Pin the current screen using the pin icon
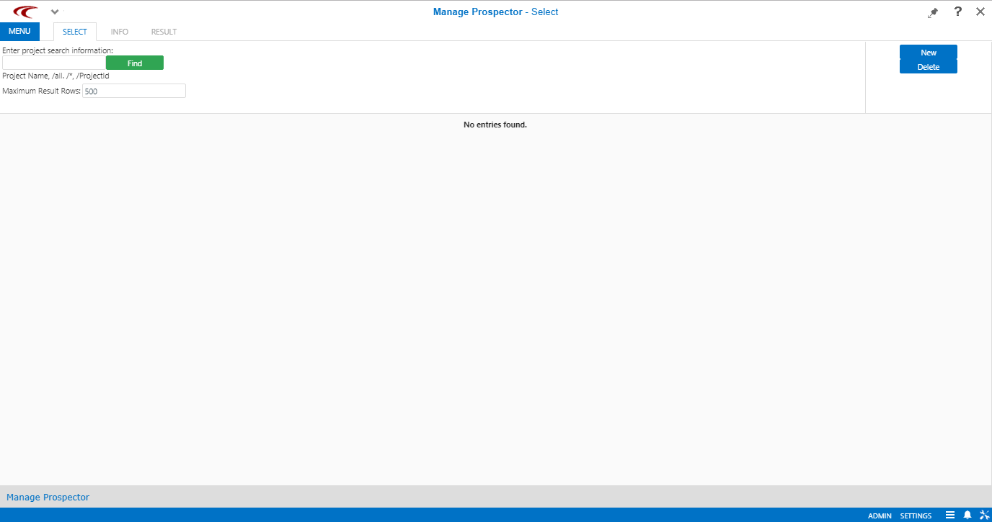The height and width of the screenshot is (522, 992). [932, 12]
